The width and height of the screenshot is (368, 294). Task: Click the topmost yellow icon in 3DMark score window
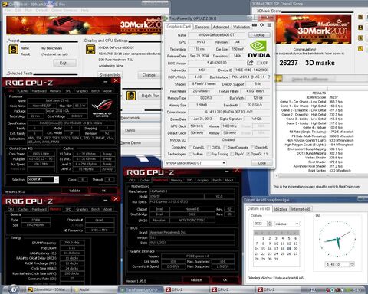tap(360, 17)
